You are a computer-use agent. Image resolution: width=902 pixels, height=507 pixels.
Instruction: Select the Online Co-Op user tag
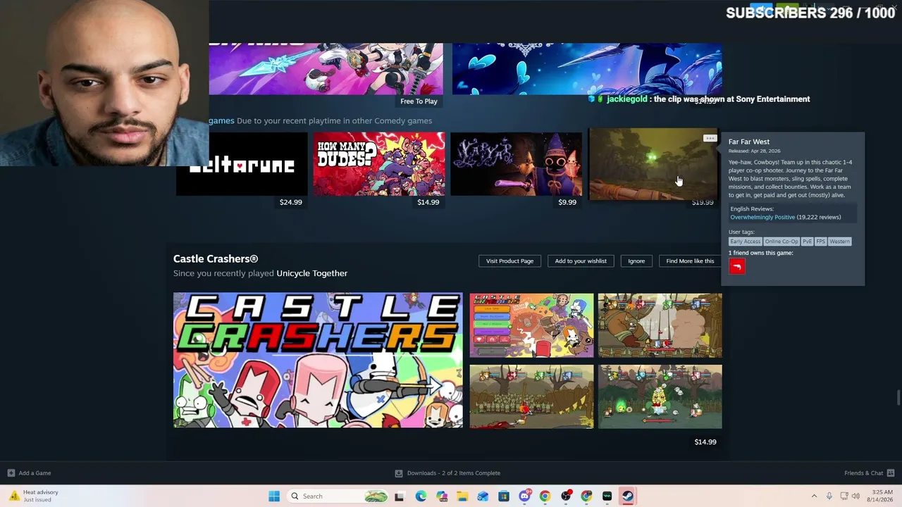(x=781, y=242)
